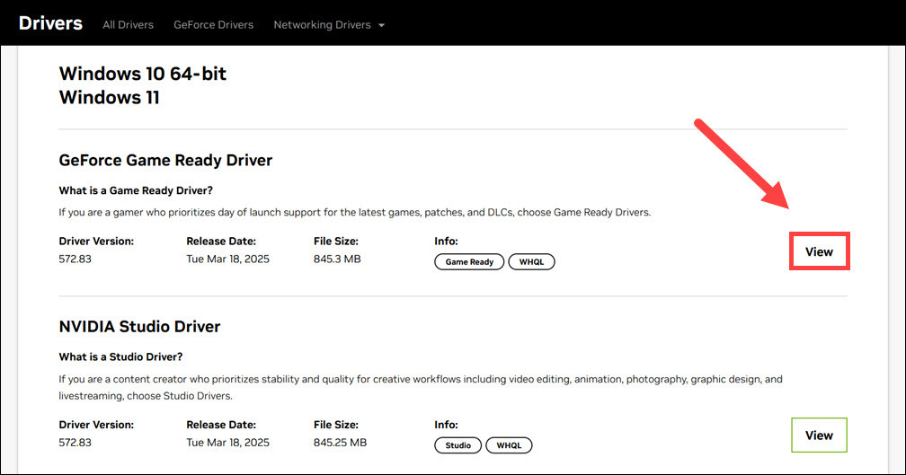Click the Studio info badge
The width and height of the screenshot is (906, 475).
[457, 445]
